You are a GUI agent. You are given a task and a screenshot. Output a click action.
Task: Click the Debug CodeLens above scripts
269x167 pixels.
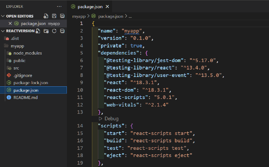coord(111,118)
